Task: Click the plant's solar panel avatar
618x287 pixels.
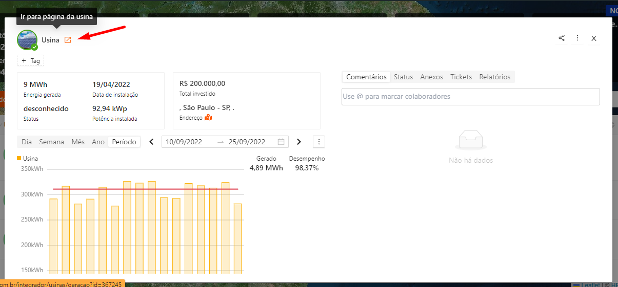Action: [x=27, y=39]
